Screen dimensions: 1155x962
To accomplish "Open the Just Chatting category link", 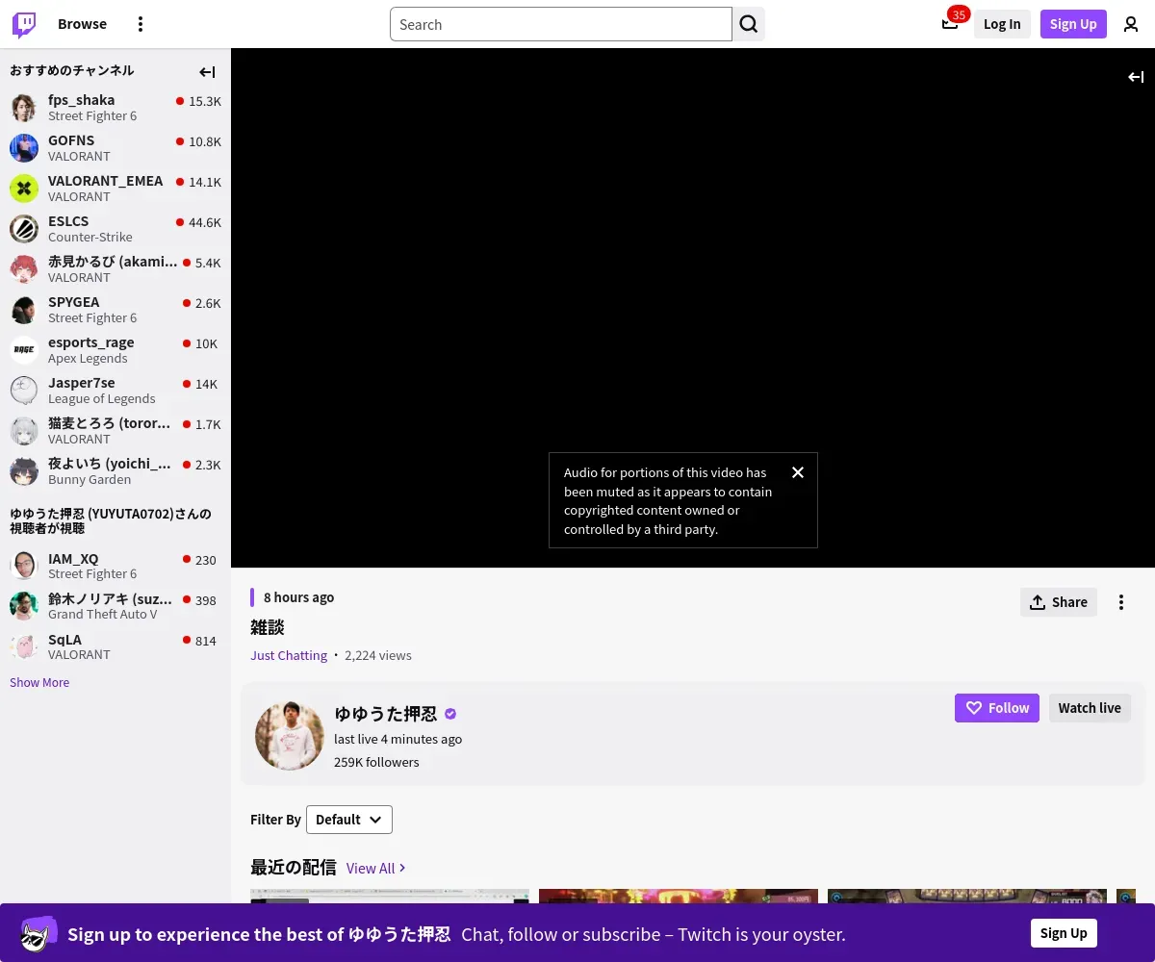I will click(289, 655).
